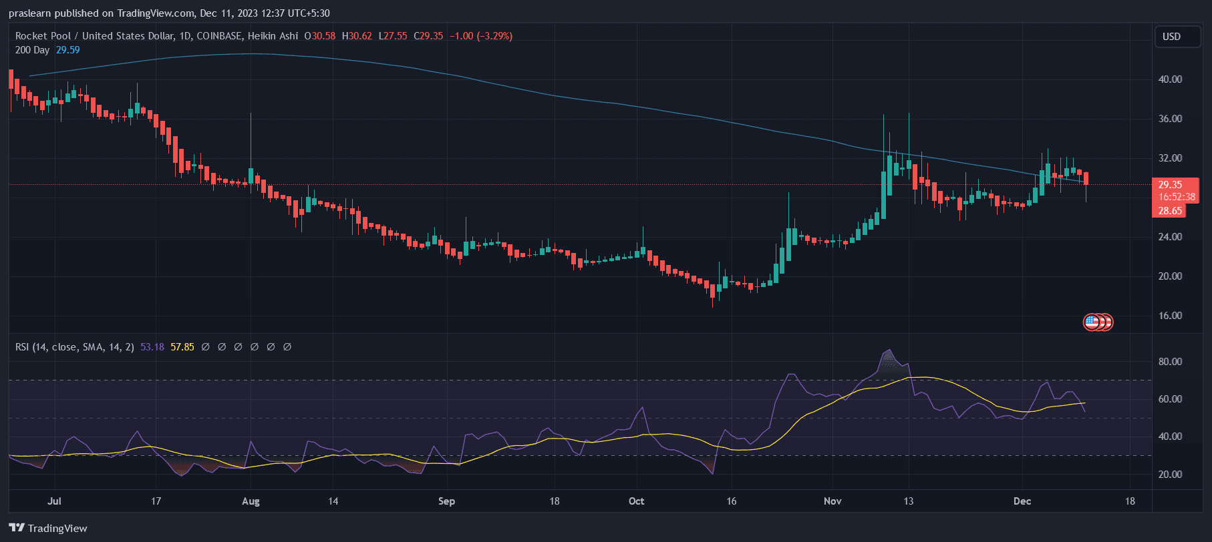Viewport: 1212px width, 542px height.
Task: Click the yellow RSI SMA value 57.85
Action: (182, 347)
